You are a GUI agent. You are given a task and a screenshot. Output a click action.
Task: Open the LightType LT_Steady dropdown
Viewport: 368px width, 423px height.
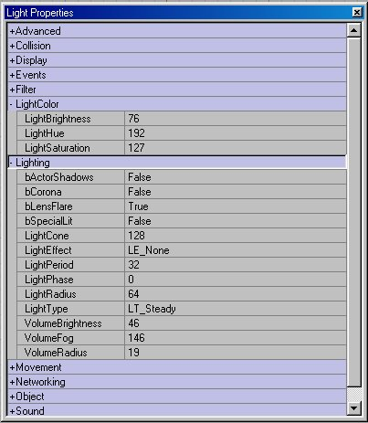coord(236,309)
